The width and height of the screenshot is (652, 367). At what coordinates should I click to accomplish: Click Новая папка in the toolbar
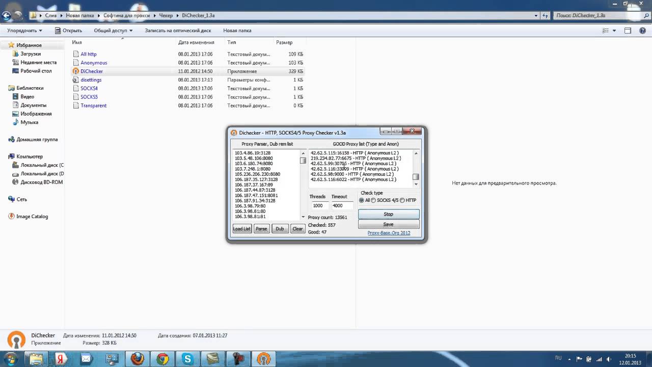[x=237, y=31]
